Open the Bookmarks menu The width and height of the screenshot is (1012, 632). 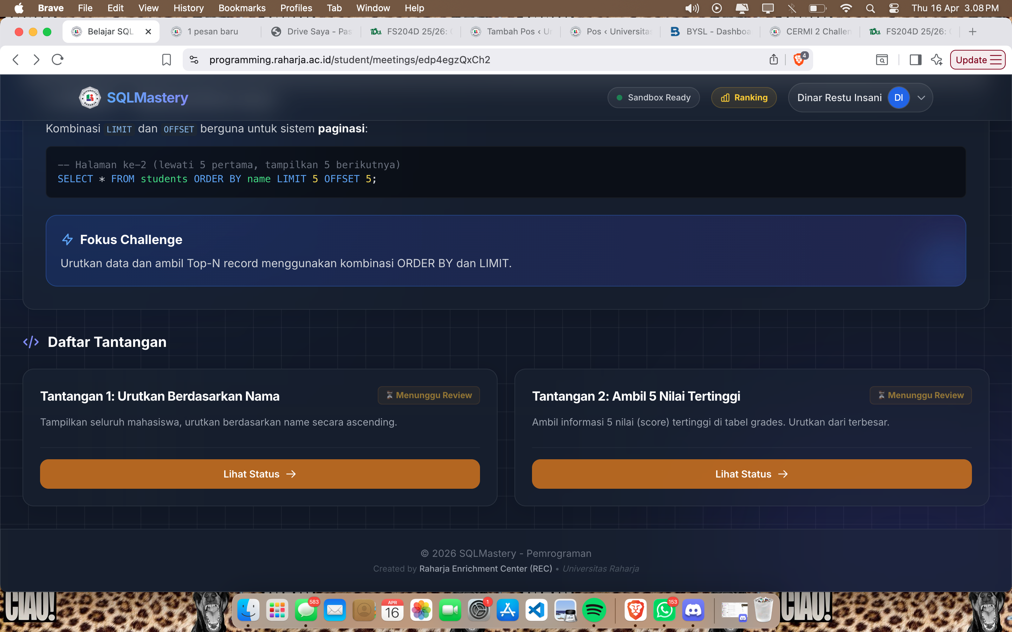coord(242,8)
